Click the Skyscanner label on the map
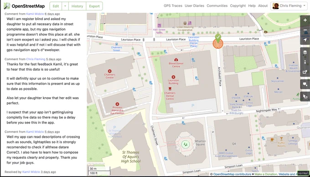310x177 pixels. [x=278, y=81]
